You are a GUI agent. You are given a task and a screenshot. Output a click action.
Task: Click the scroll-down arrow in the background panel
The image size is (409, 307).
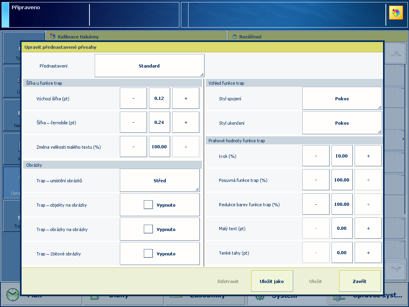click(396, 269)
